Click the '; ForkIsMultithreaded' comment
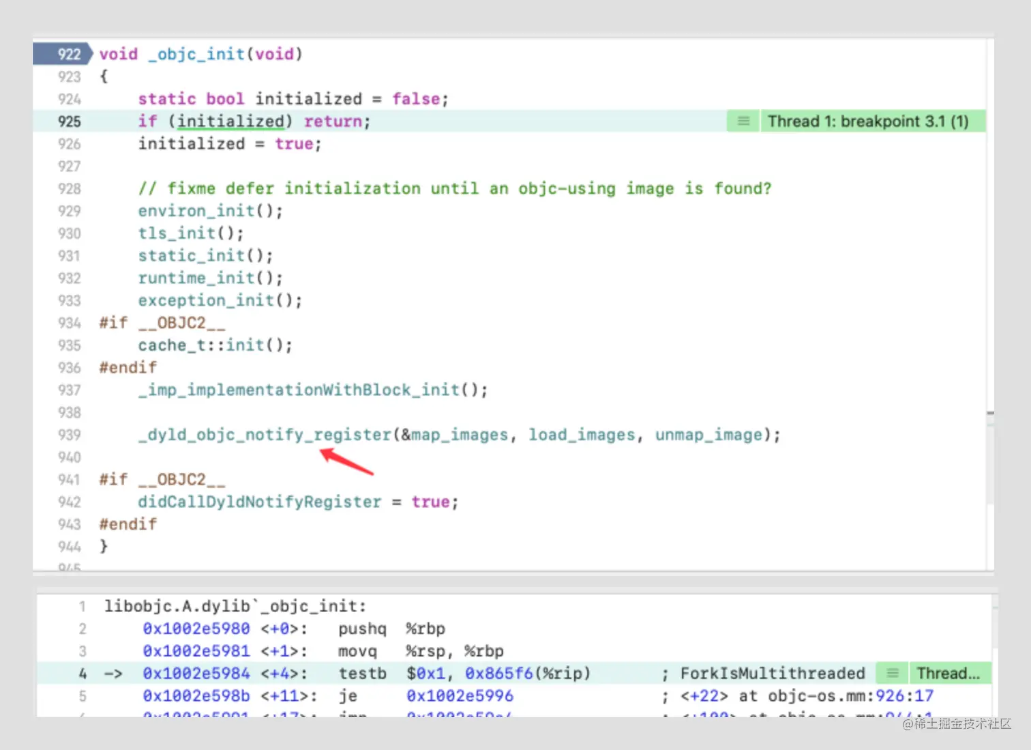Image resolution: width=1031 pixels, height=750 pixels. (763, 674)
